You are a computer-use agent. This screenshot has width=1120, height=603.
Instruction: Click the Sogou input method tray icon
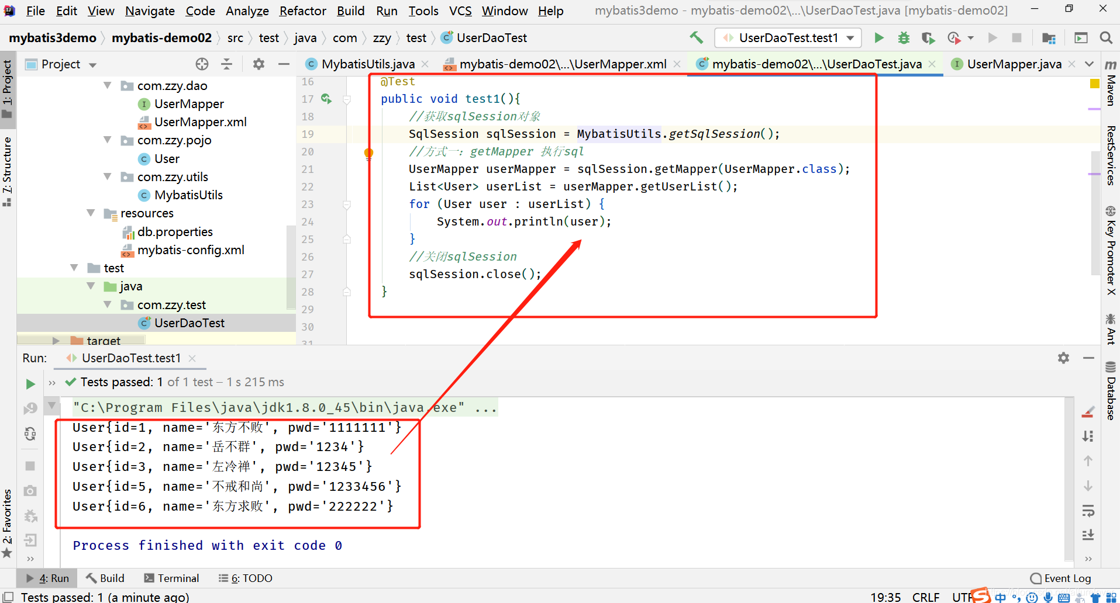[x=981, y=595]
